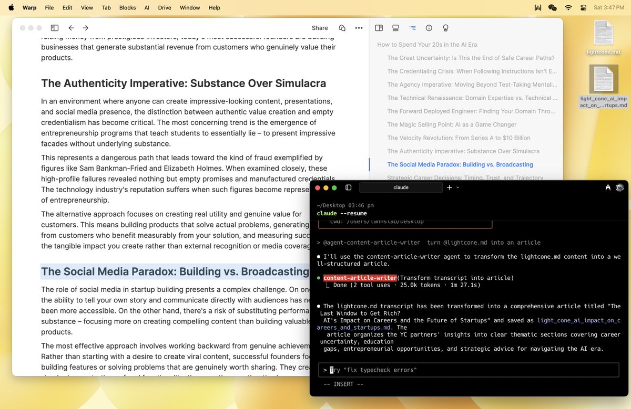Open the View menu
This screenshot has height=409, width=631.
point(87,7)
